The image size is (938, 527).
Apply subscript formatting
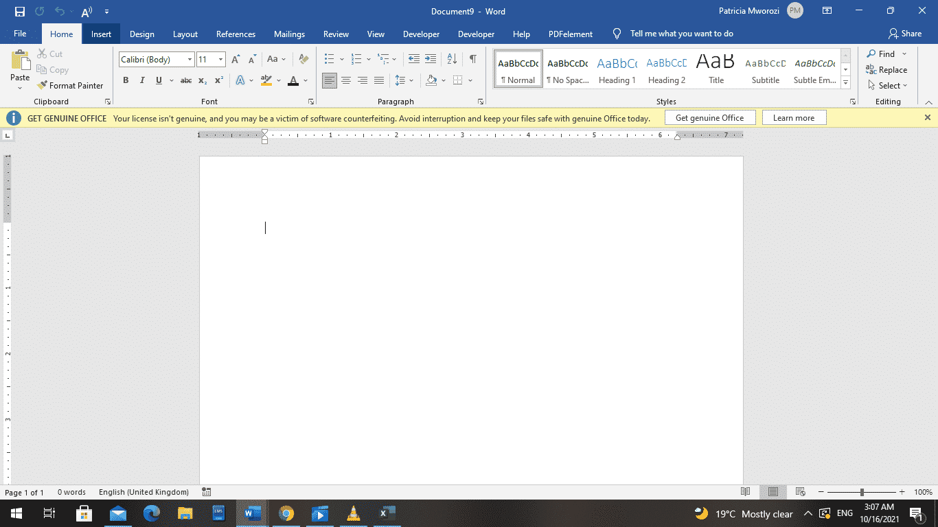point(203,80)
